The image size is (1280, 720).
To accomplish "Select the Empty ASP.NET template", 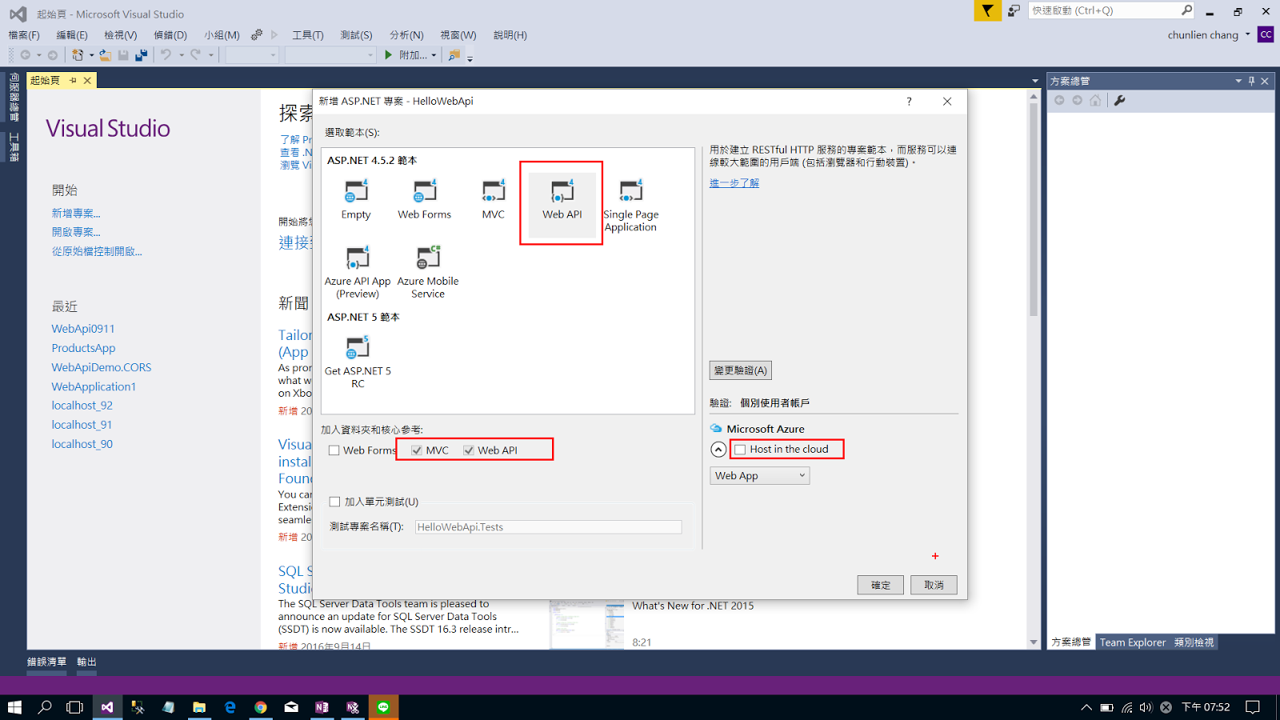I will coord(356,200).
